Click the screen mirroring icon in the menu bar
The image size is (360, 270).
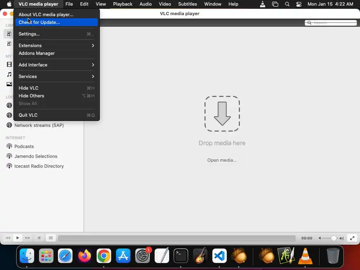[x=275, y=4]
